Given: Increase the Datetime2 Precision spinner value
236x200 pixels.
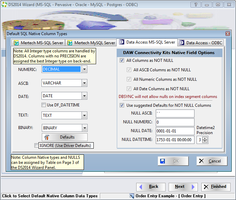Looking at the screenshot, I should [x=205, y=138].
